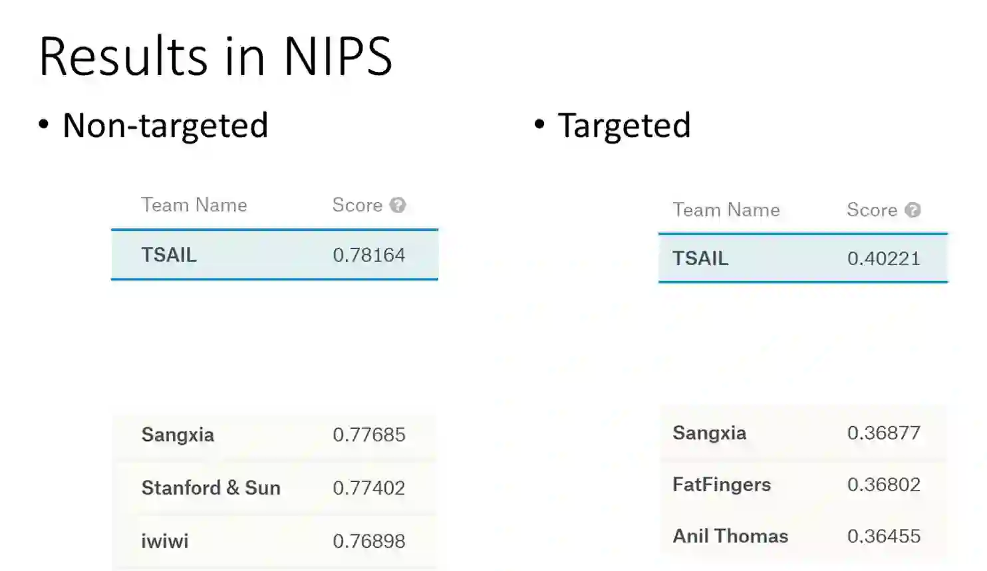Image resolution: width=987 pixels, height=571 pixels.
Task: Click the help icon beside Targeted Score header
Action: click(x=913, y=210)
